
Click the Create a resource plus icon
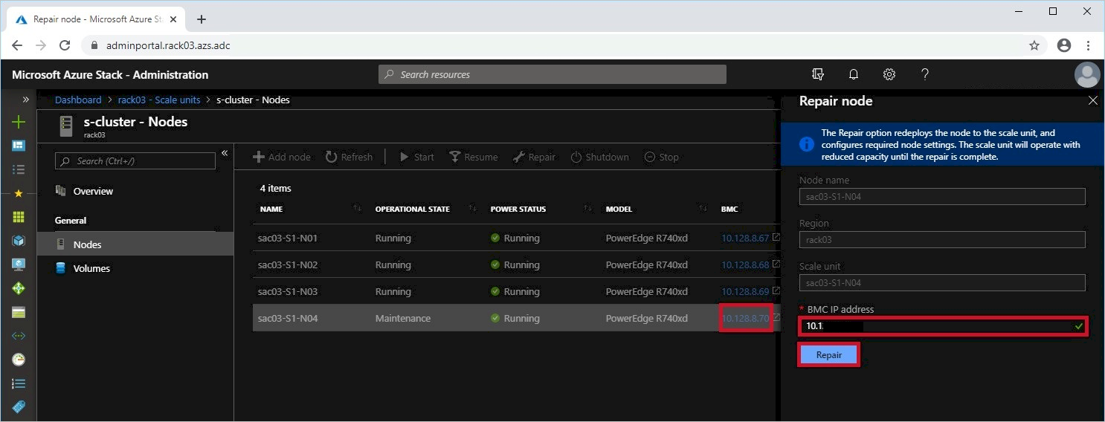[19, 122]
